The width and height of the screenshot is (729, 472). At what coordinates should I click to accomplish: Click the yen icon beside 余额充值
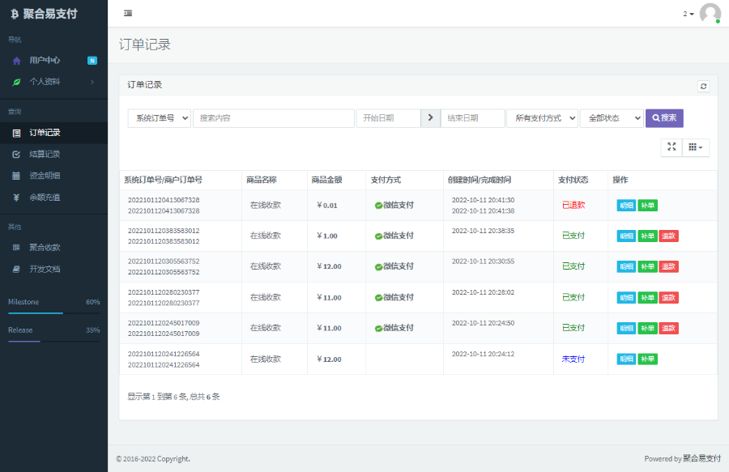16,198
